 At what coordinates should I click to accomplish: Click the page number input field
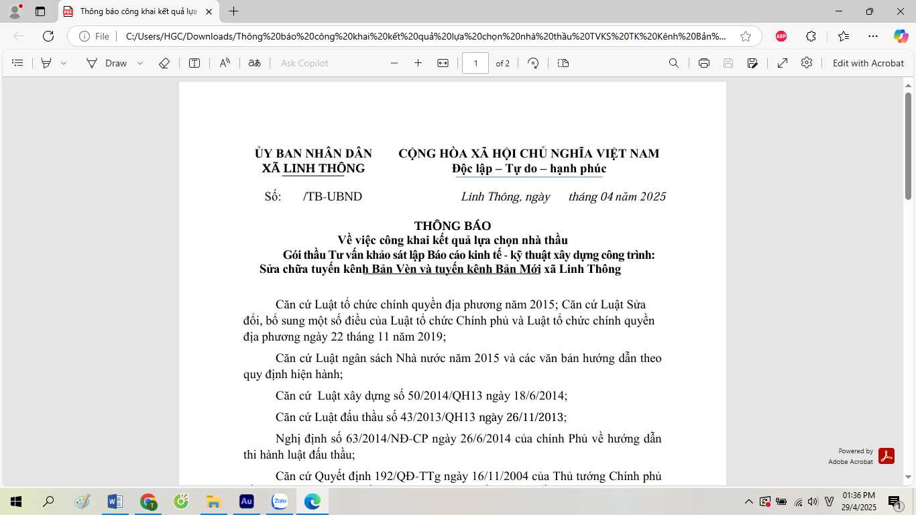click(x=475, y=63)
